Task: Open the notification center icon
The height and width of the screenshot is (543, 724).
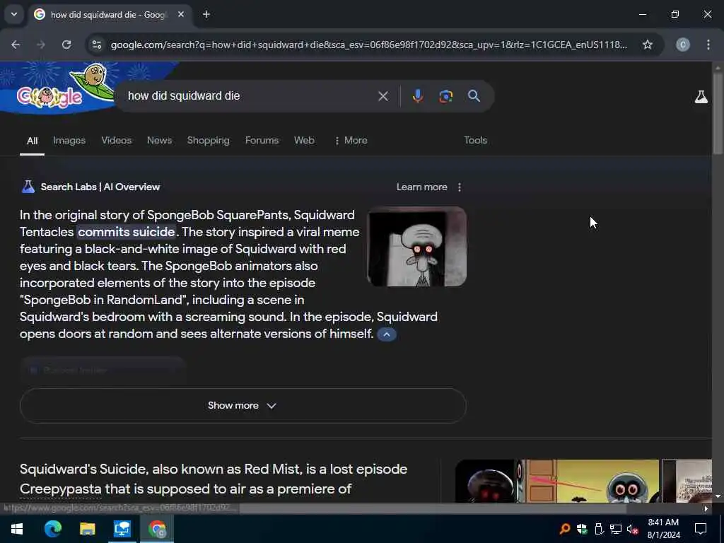Action: pos(701,529)
